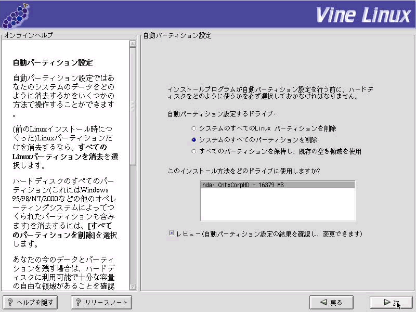Click the help panel scroll up arrow

[x=133, y=44]
